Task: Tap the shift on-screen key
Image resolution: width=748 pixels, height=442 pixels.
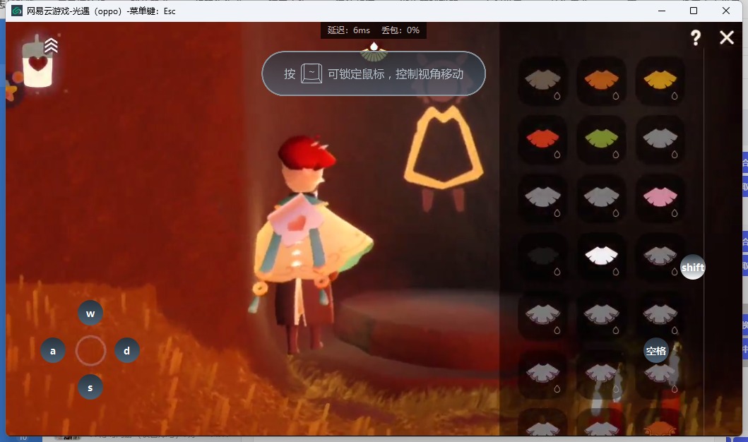Action: (x=692, y=267)
